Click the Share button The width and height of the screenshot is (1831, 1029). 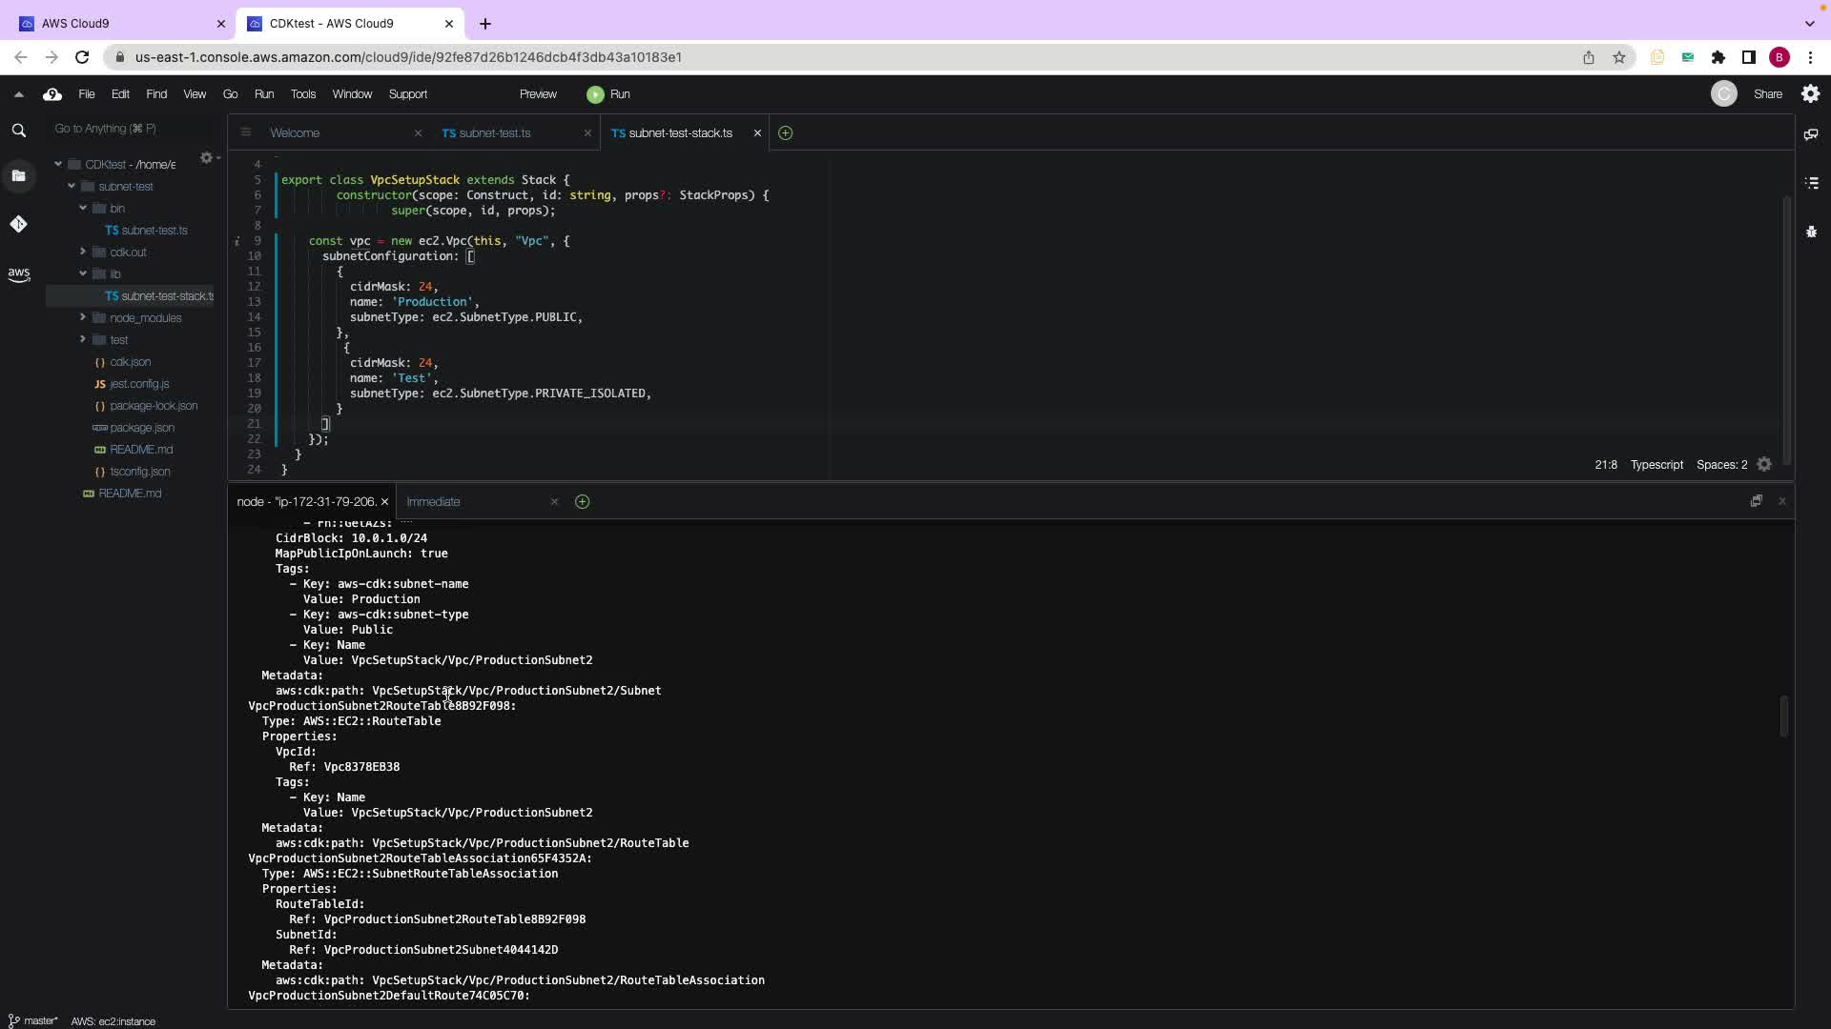click(x=1766, y=94)
